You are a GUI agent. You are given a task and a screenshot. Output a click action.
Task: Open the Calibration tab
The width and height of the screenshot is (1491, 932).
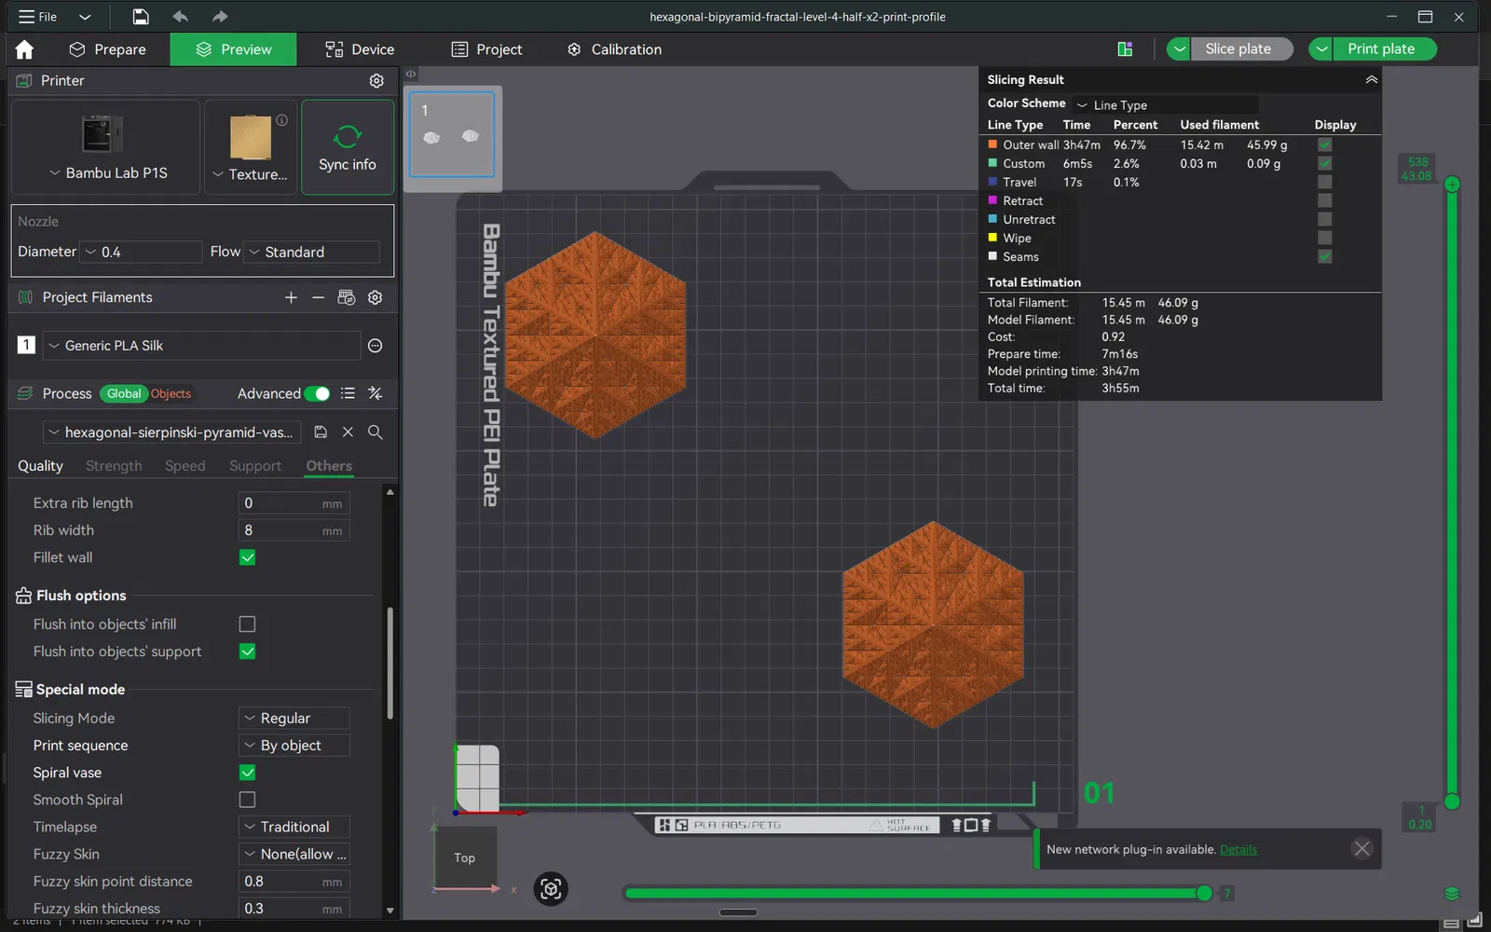click(x=615, y=49)
